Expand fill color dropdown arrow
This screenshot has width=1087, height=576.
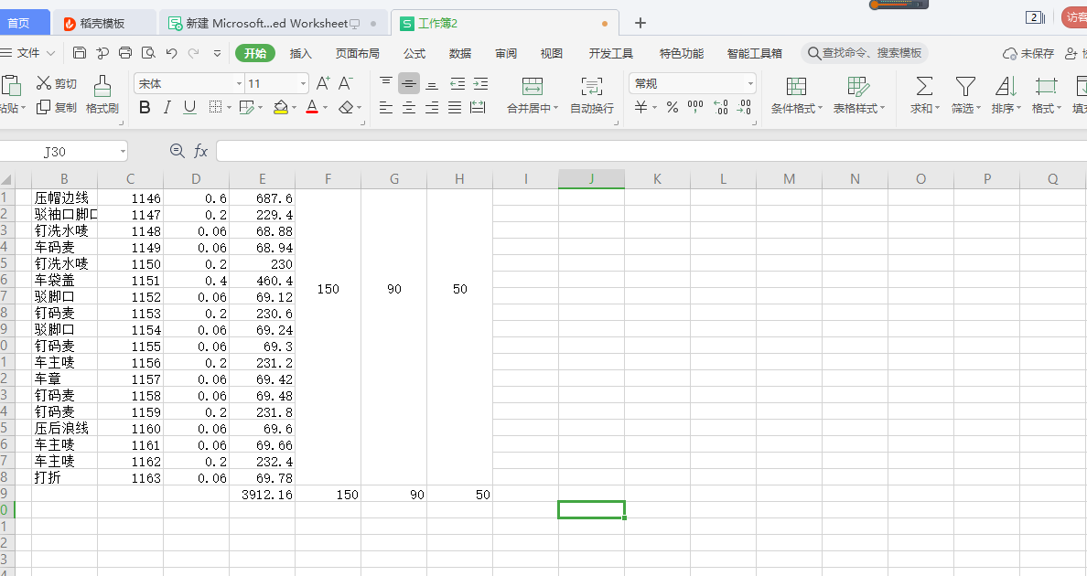294,107
